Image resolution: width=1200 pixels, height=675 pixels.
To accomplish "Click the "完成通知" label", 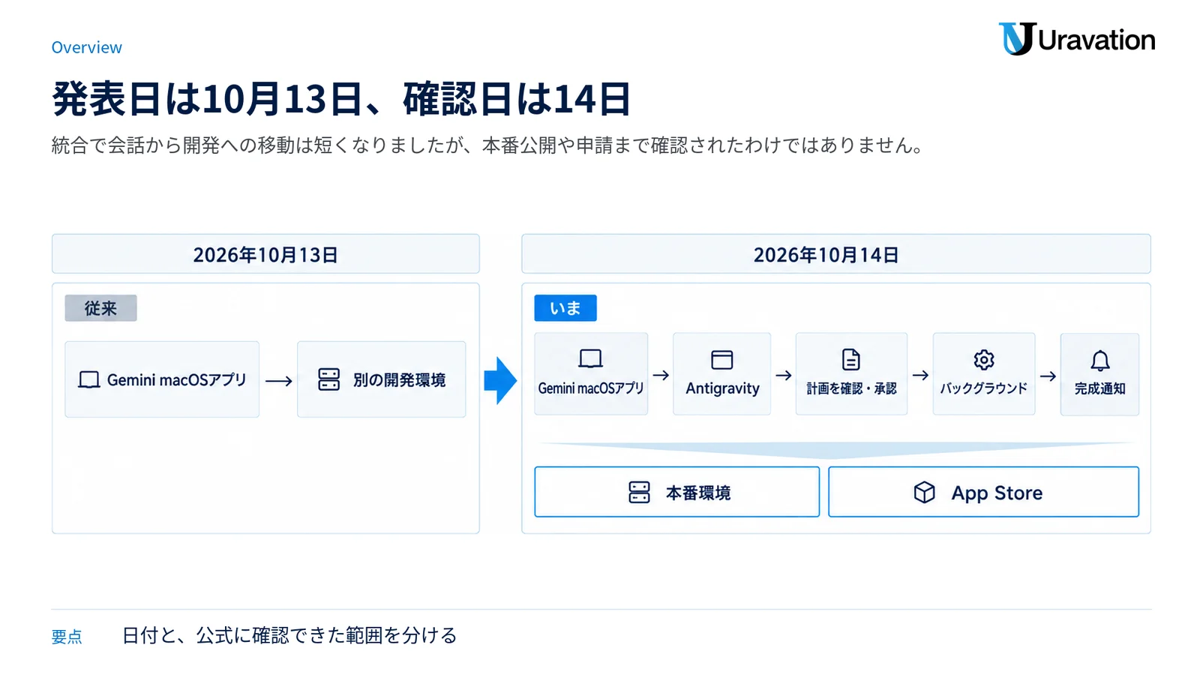I will pos(1100,388).
